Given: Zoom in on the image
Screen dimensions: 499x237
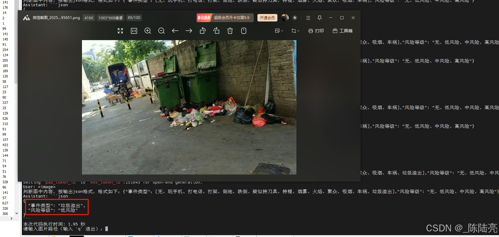Looking at the screenshot, I should click(x=148, y=31).
